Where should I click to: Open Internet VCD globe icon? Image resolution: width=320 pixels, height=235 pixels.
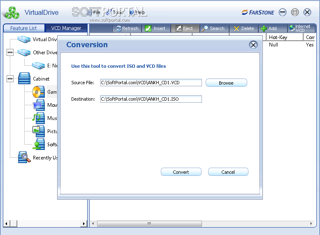(x=292, y=28)
